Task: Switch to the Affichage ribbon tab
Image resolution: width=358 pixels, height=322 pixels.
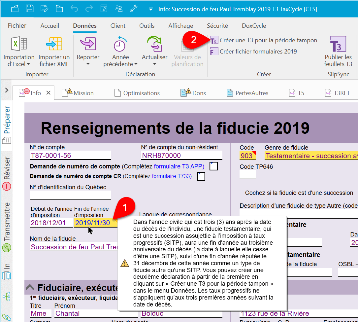Action: coord(181,26)
